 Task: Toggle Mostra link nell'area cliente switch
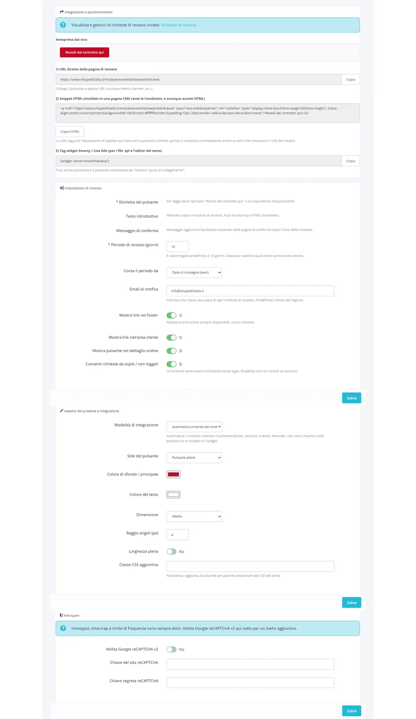pyautogui.click(x=171, y=338)
